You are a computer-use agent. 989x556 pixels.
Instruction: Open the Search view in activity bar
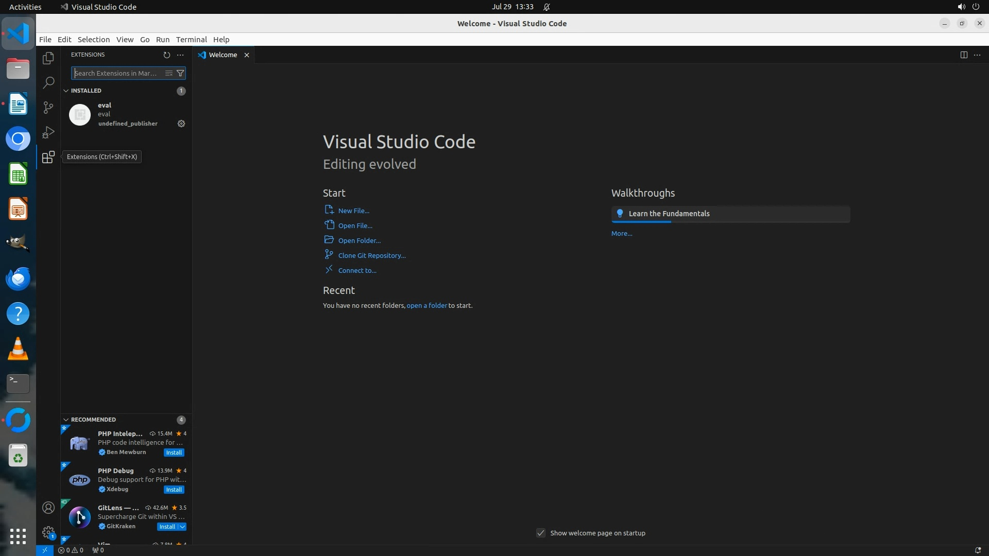coord(48,82)
